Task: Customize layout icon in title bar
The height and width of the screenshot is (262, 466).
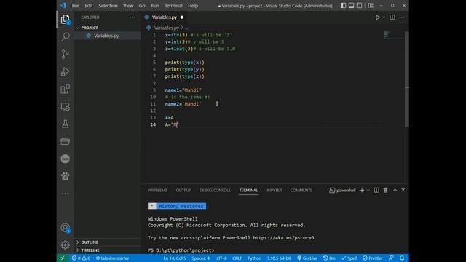Action: 371,6
